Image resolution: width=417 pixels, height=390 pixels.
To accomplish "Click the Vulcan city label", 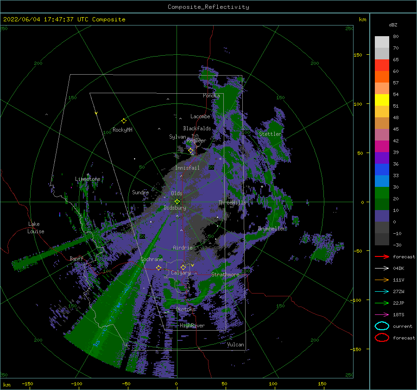I will tap(236, 345).
